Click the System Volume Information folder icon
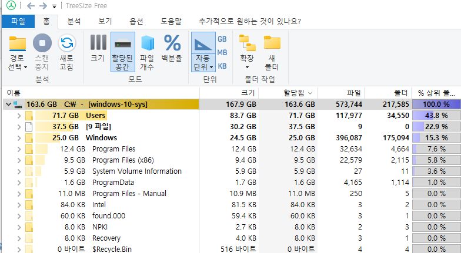Screen dimensions: 461x253 [29, 171]
